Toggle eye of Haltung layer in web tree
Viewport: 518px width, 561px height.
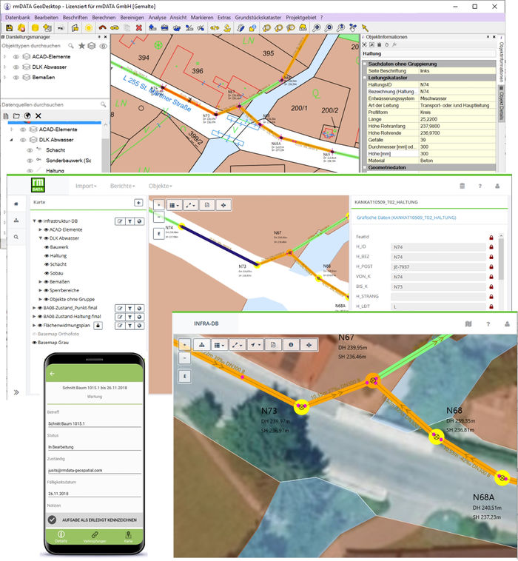click(x=47, y=255)
